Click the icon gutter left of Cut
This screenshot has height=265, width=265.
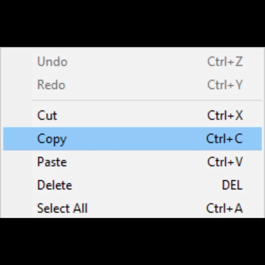18,116
